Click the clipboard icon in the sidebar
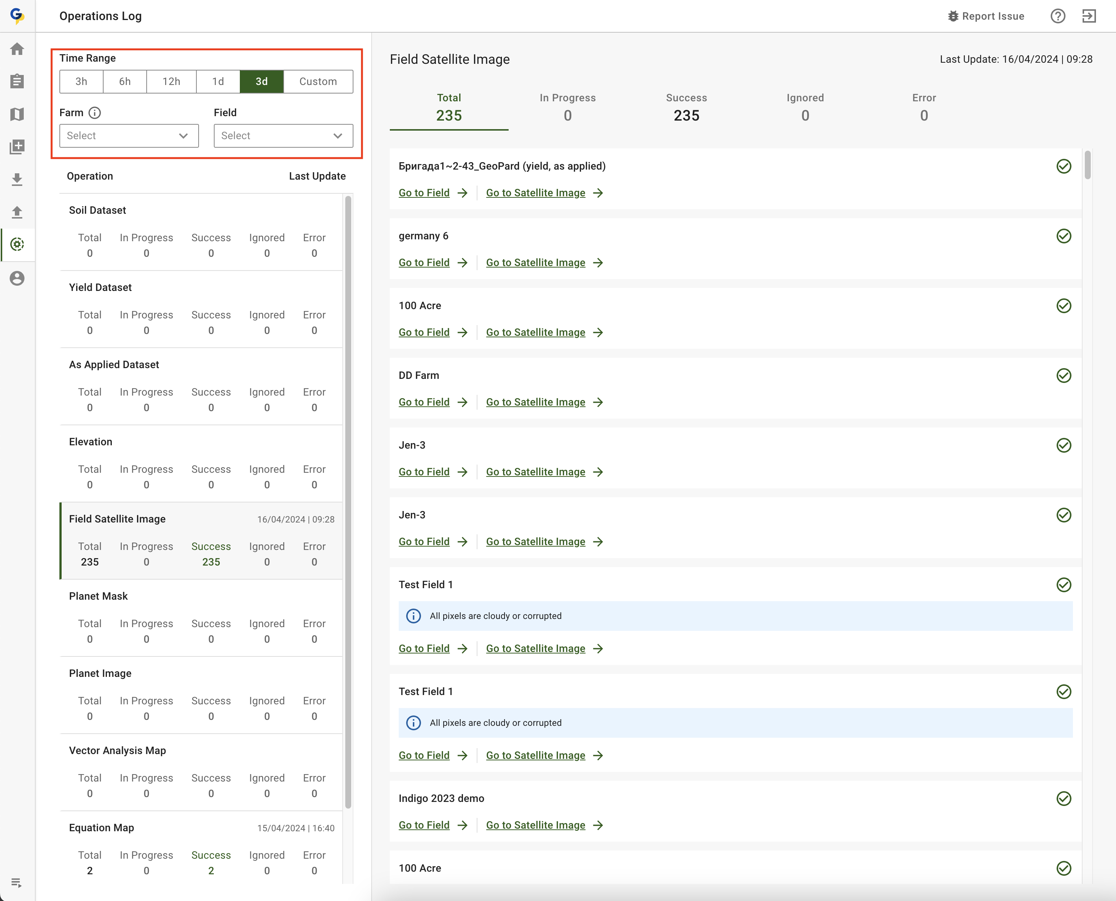The height and width of the screenshot is (901, 1116). (x=17, y=82)
